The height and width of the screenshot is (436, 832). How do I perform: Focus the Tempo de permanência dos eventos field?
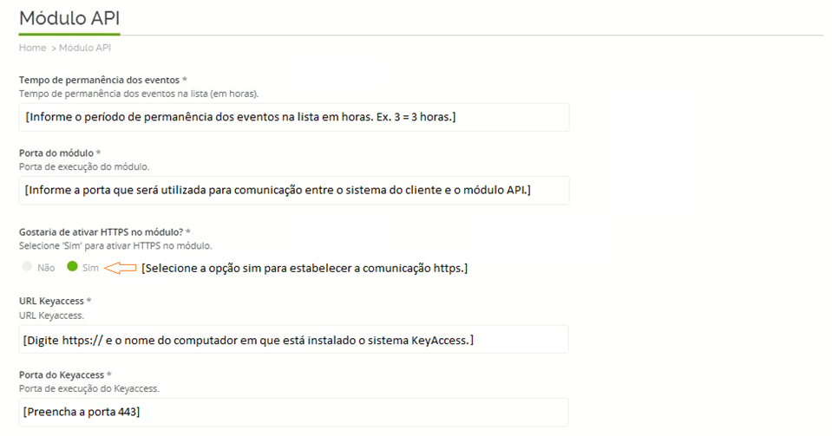294,117
